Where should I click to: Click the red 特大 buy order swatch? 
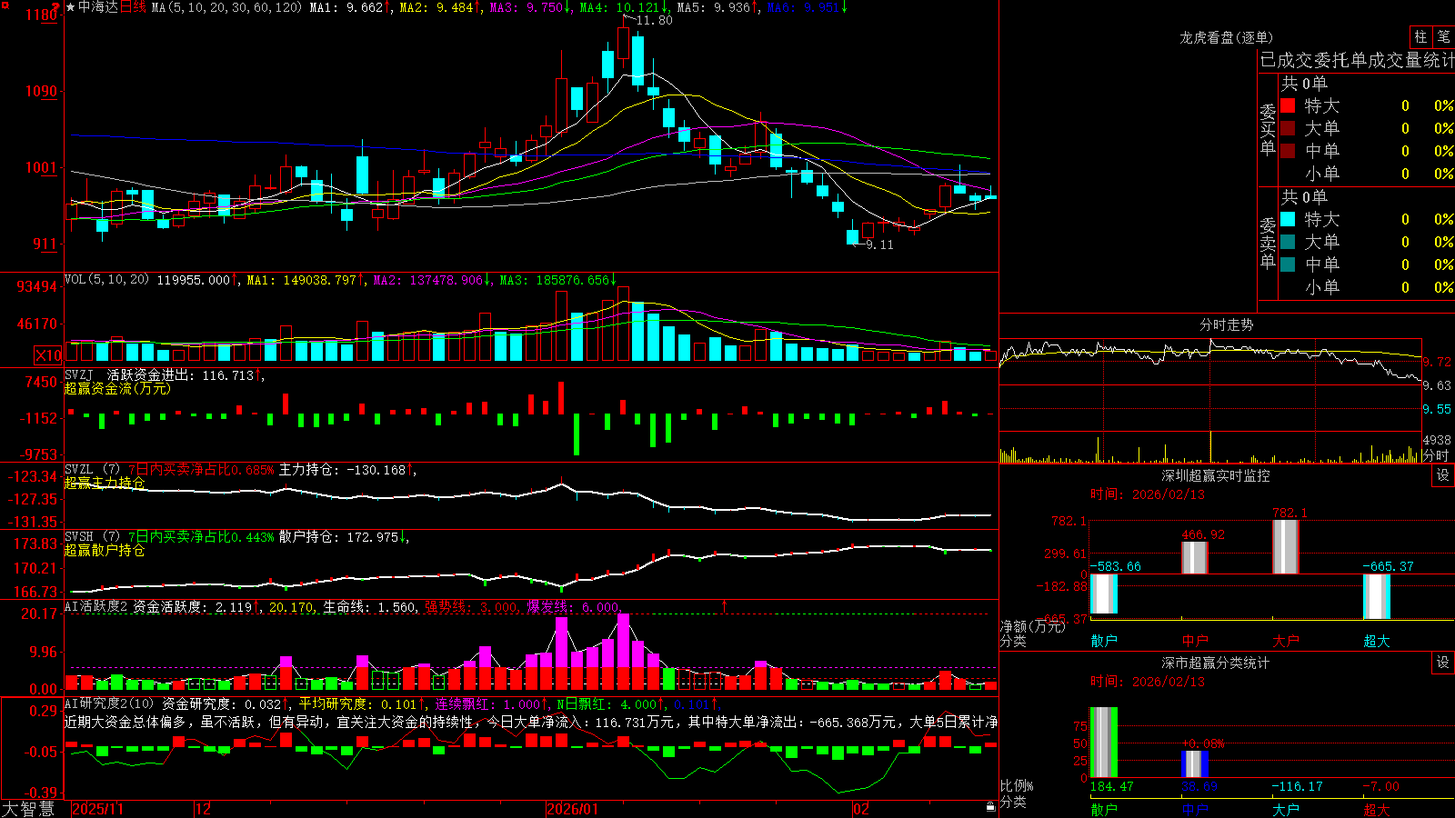1288,105
